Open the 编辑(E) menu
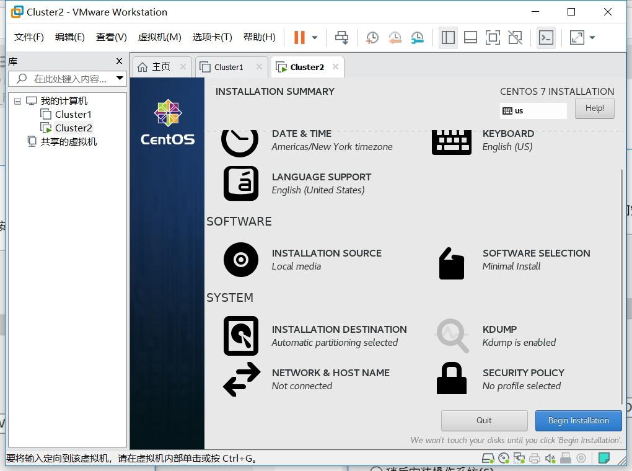The width and height of the screenshot is (632, 471). point(70,37)
